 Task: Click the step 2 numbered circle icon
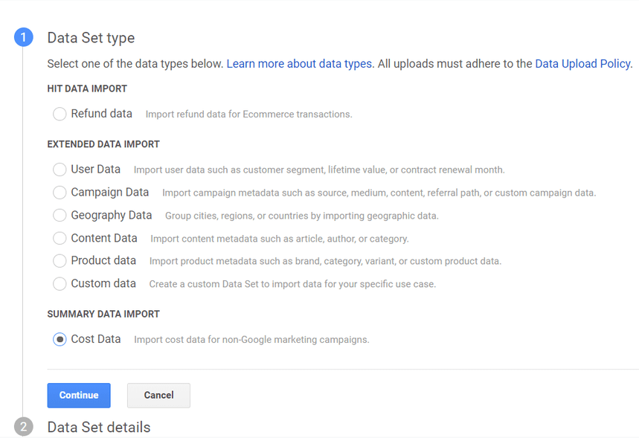point(23,427)
